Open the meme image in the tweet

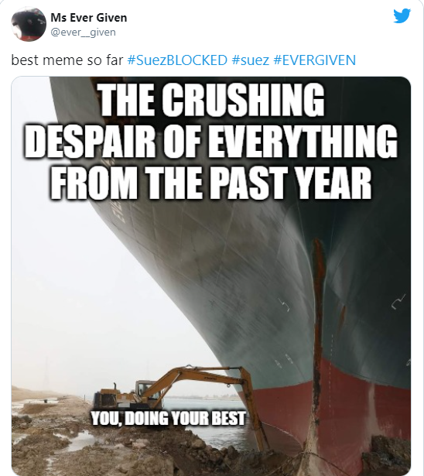(x=211, y=276)
